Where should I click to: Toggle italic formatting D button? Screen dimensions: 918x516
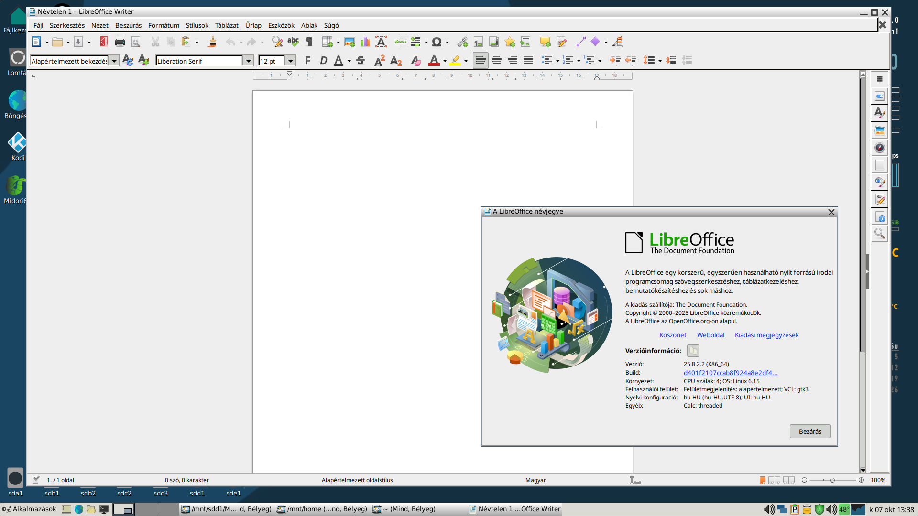323,61
